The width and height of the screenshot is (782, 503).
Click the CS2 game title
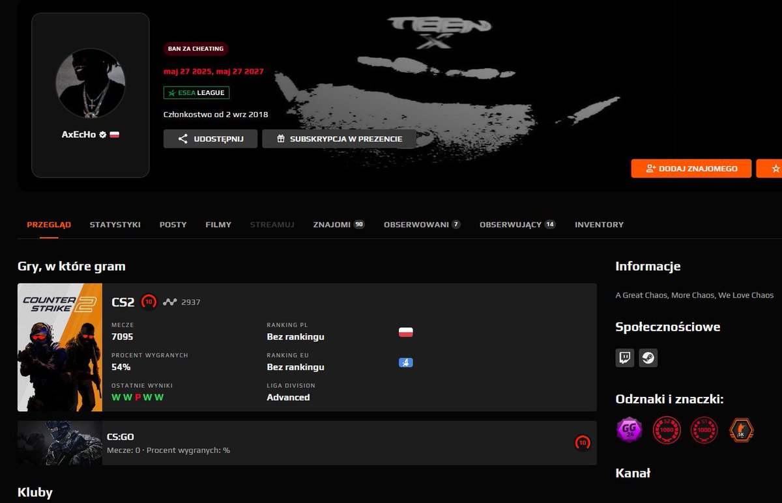[x=123, y=302]
